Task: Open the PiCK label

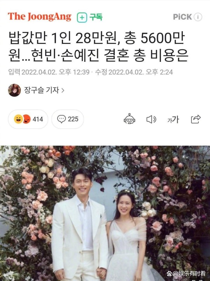Action: 182,17
